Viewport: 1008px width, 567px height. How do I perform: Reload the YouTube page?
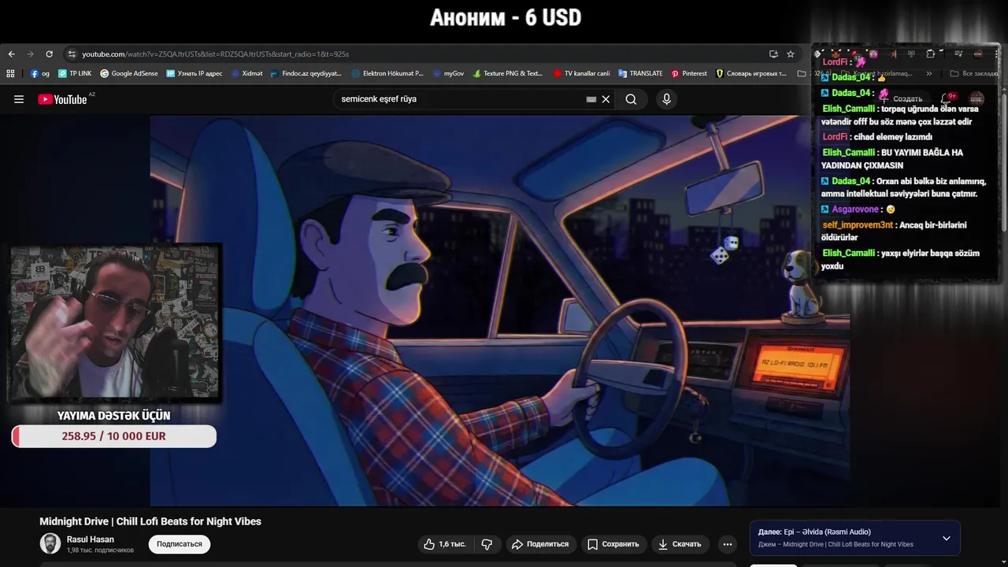pos(49,54)
